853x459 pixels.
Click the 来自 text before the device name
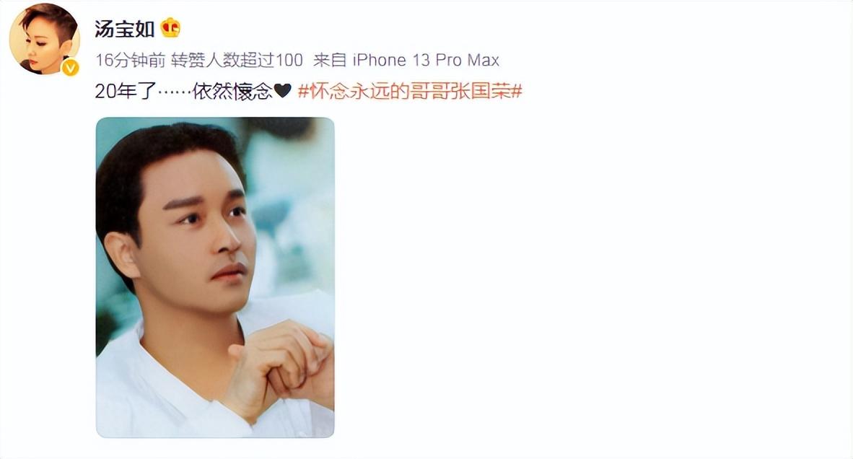[x=330, y=60]
